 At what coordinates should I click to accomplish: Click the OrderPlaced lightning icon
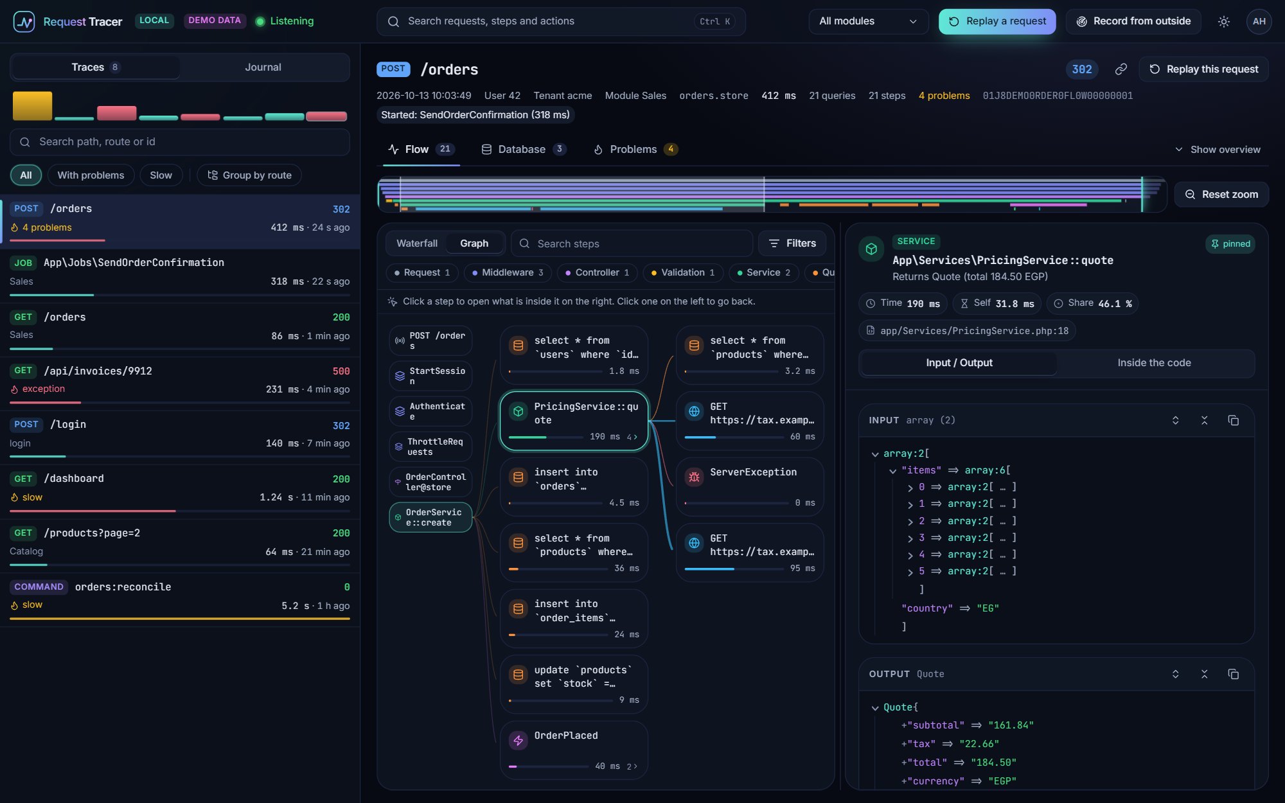pos(518,740)
